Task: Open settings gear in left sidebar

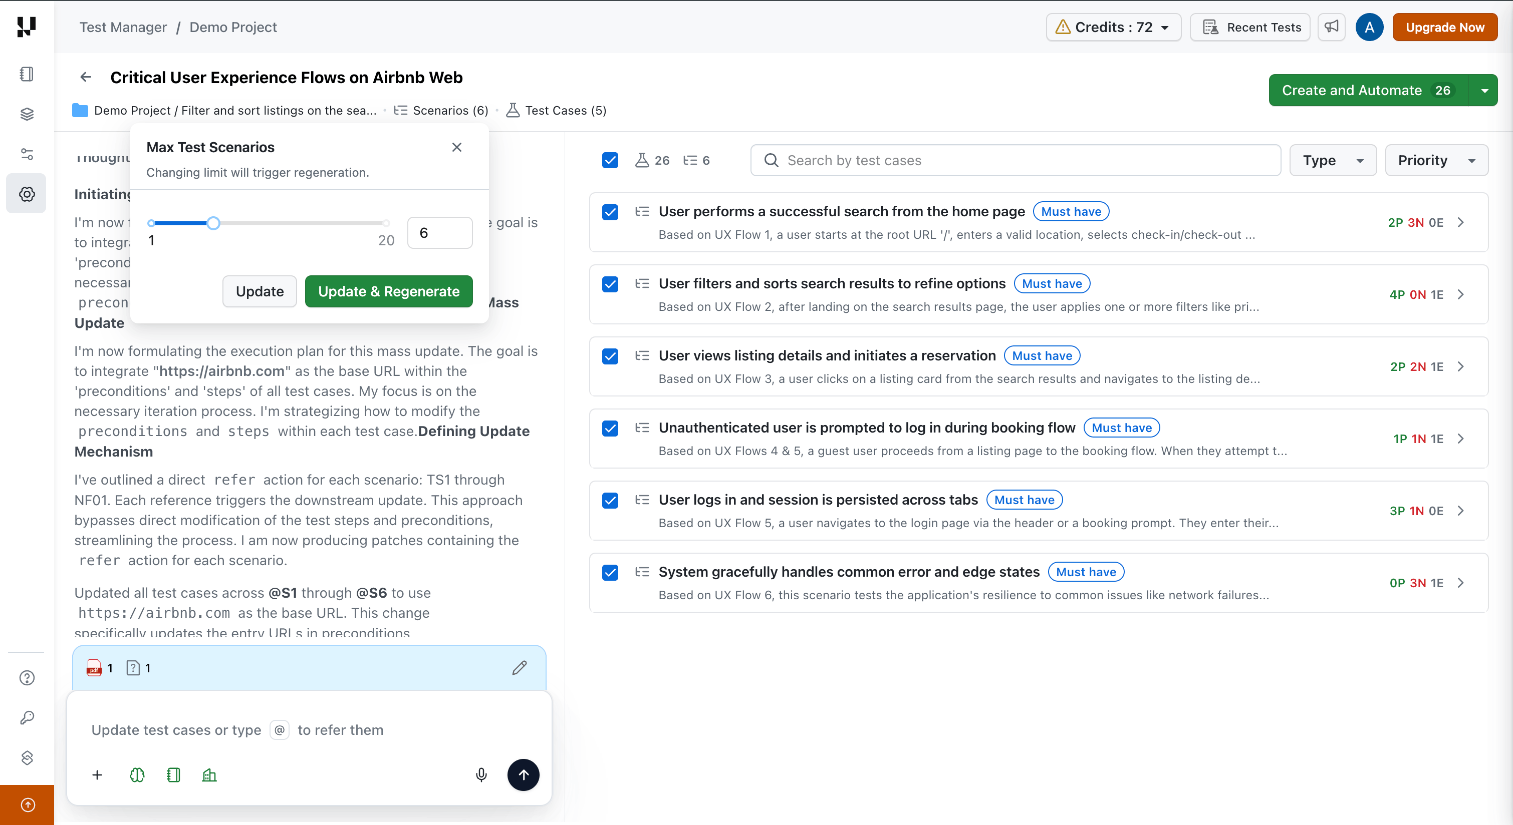Action: (x=27, y=194)
